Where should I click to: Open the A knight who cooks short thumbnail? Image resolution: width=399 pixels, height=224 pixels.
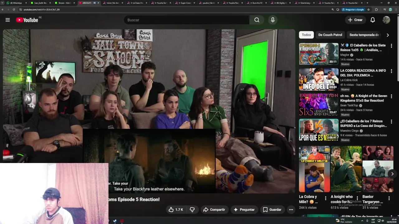coord(346,169)
